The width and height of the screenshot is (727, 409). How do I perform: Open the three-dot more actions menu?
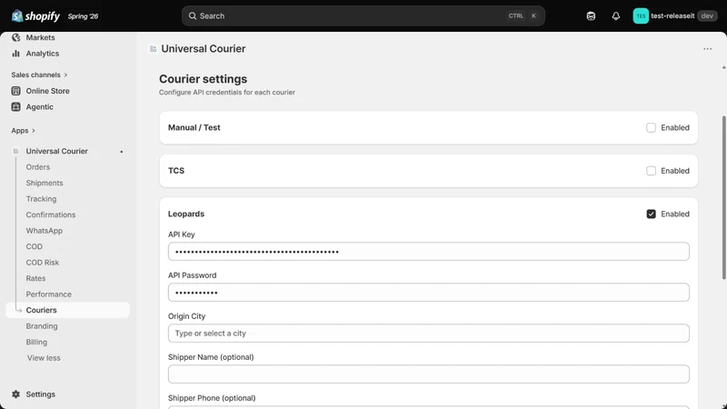[707, 49]
